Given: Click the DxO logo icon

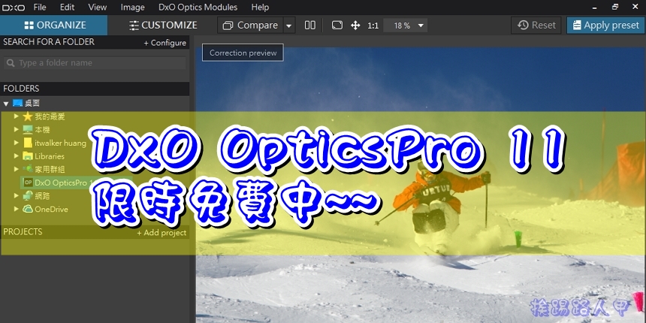Looking at the screenshot, I should click(14, 8).
